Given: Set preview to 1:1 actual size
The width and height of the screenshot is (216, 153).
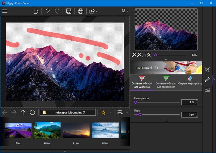Looking at the screenshot, I should point(144,55).
